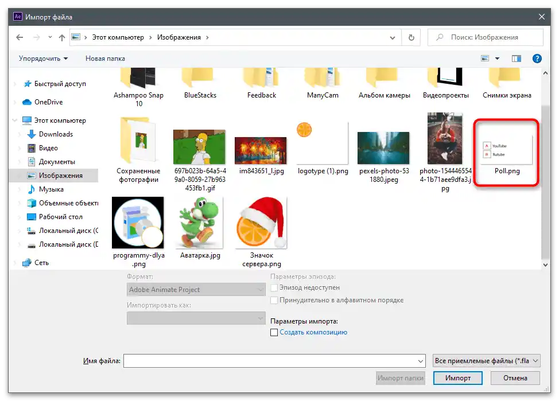Select the Homer gif thumbnail
Screen dimensions: 559x401
[199, 147]
